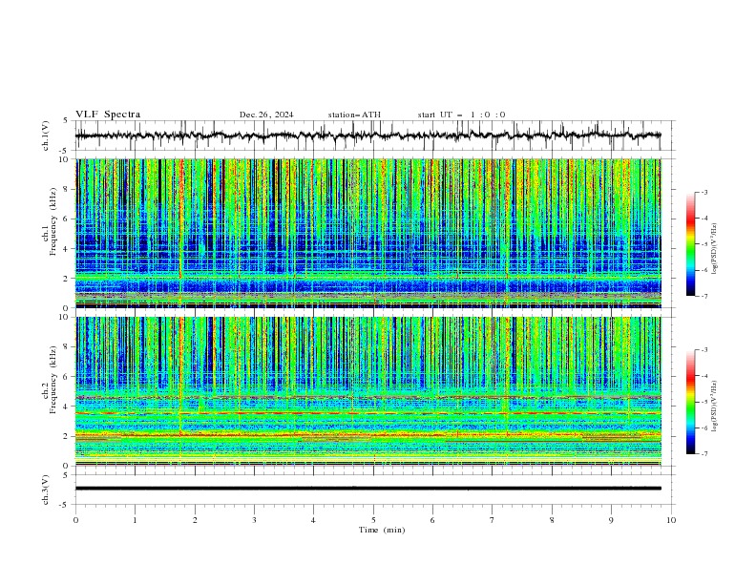
Task: Click the "3" tick on the time axis
Action: point(254,520)
